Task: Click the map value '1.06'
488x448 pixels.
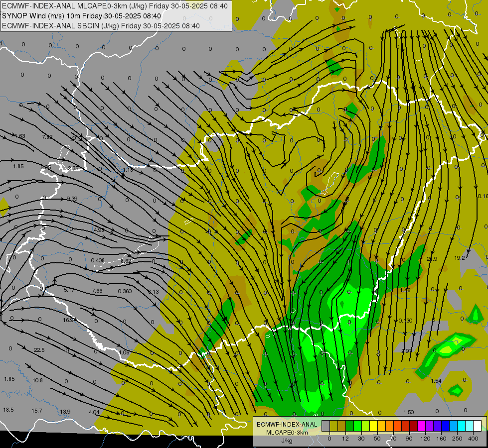Action: click(124, 352)
